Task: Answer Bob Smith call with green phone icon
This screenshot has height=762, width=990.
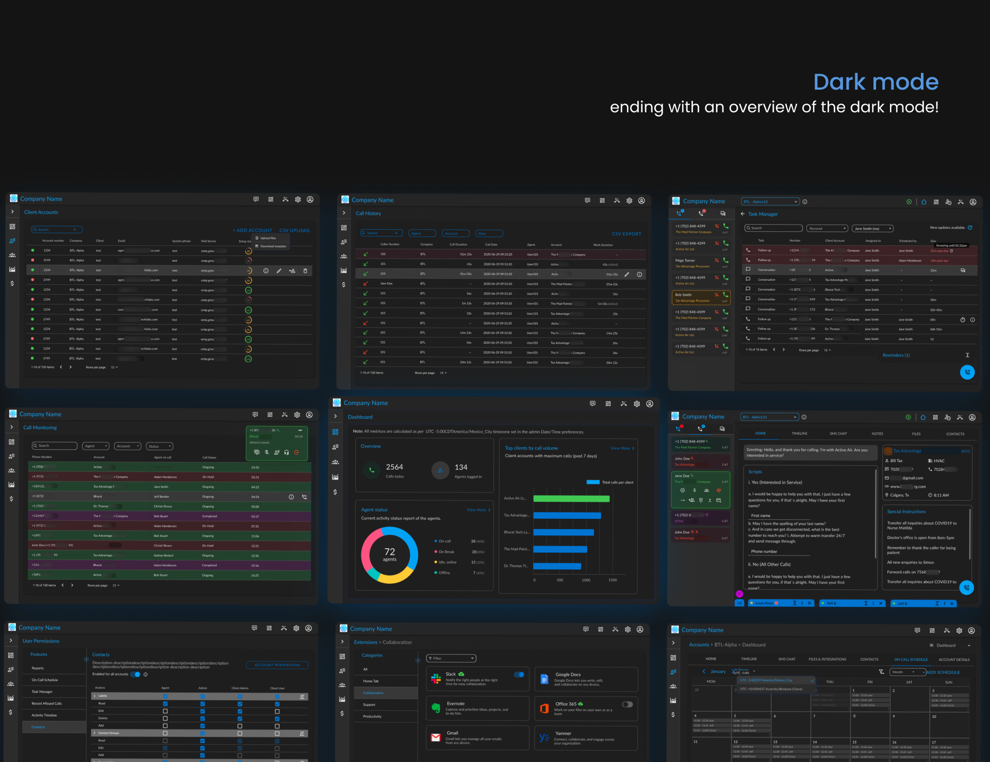Action: (725, 295)
